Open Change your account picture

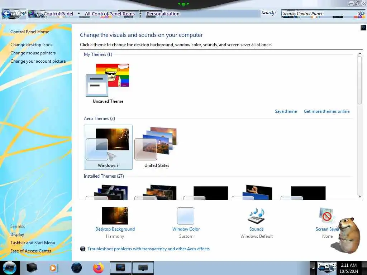[38, 61]
